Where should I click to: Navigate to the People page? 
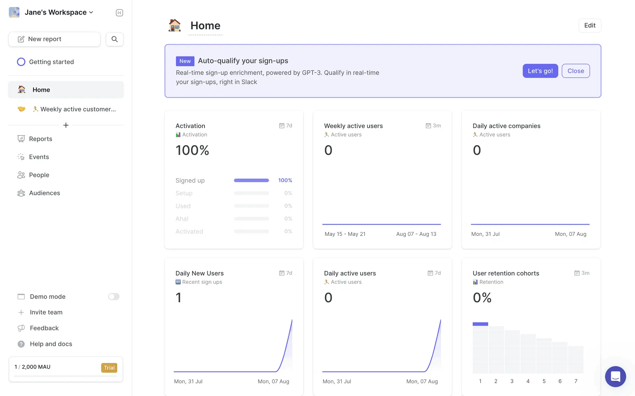coord(39,175)
